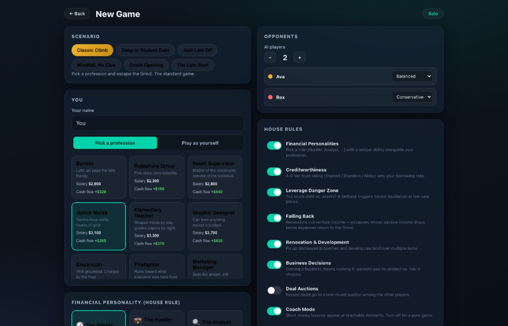Switch to Play as yourself tab
Image resolution: width=508 pixels, height=326 pixels.
point(200,143)
